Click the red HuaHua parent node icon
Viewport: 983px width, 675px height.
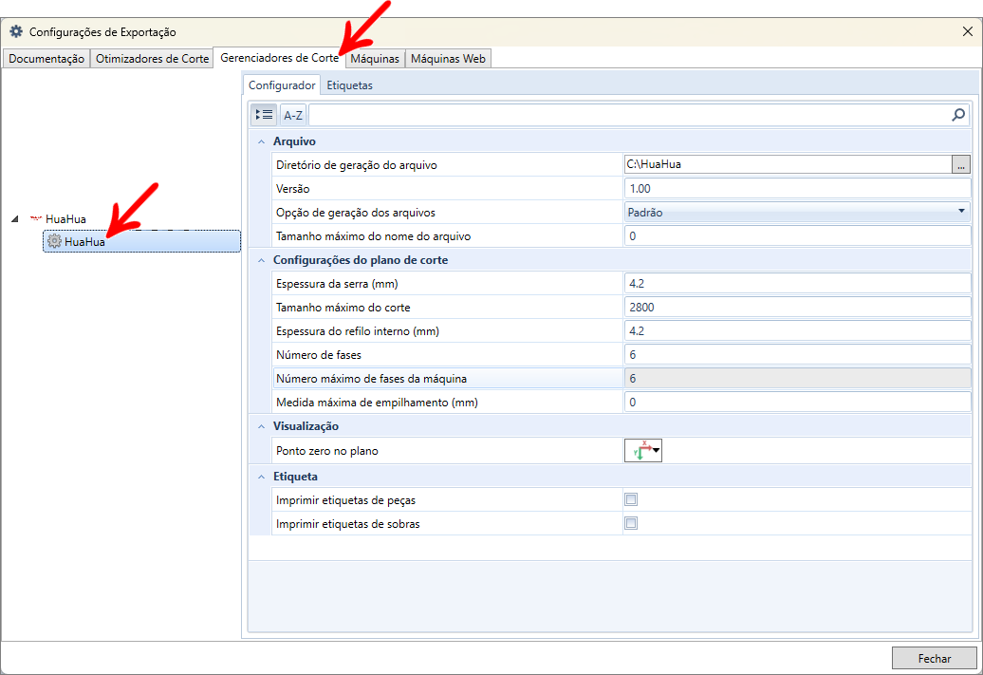tap(36, 219)
